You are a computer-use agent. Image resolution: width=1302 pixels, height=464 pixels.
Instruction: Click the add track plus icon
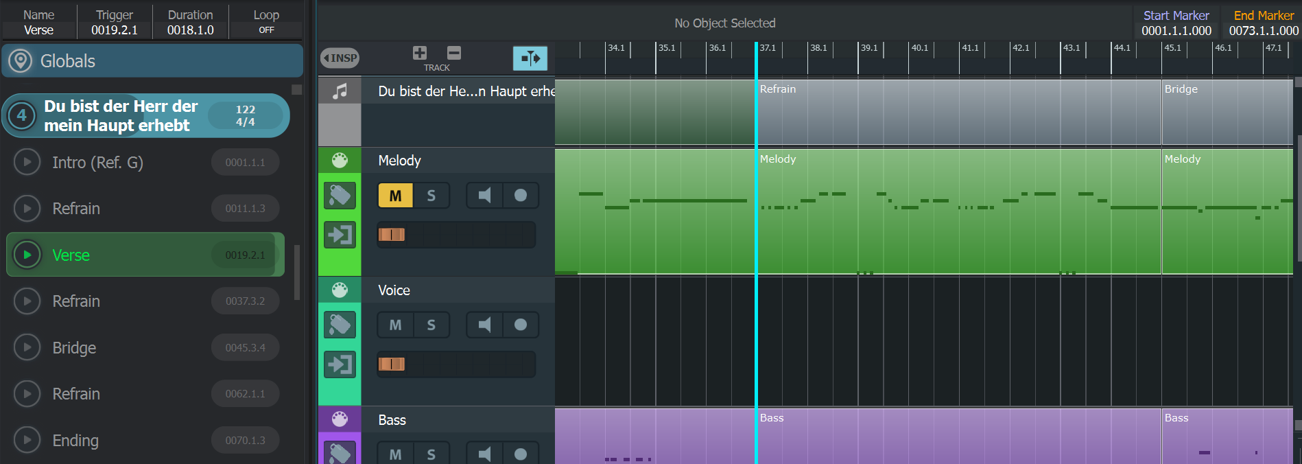coord(420,53)
